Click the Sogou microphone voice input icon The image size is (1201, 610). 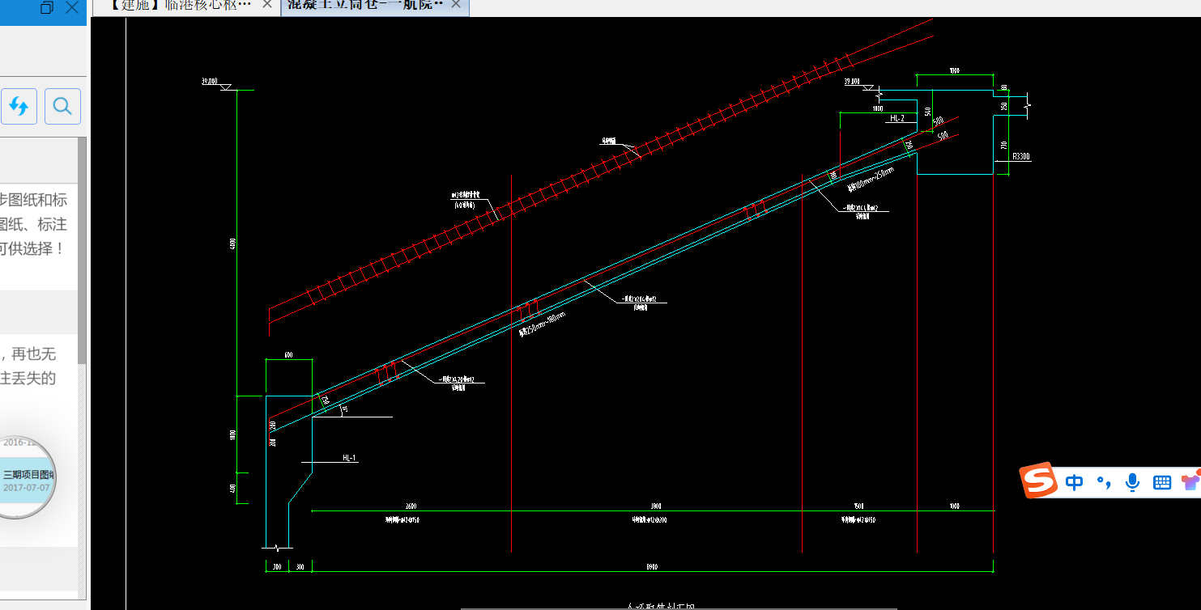coord(1132,483)
